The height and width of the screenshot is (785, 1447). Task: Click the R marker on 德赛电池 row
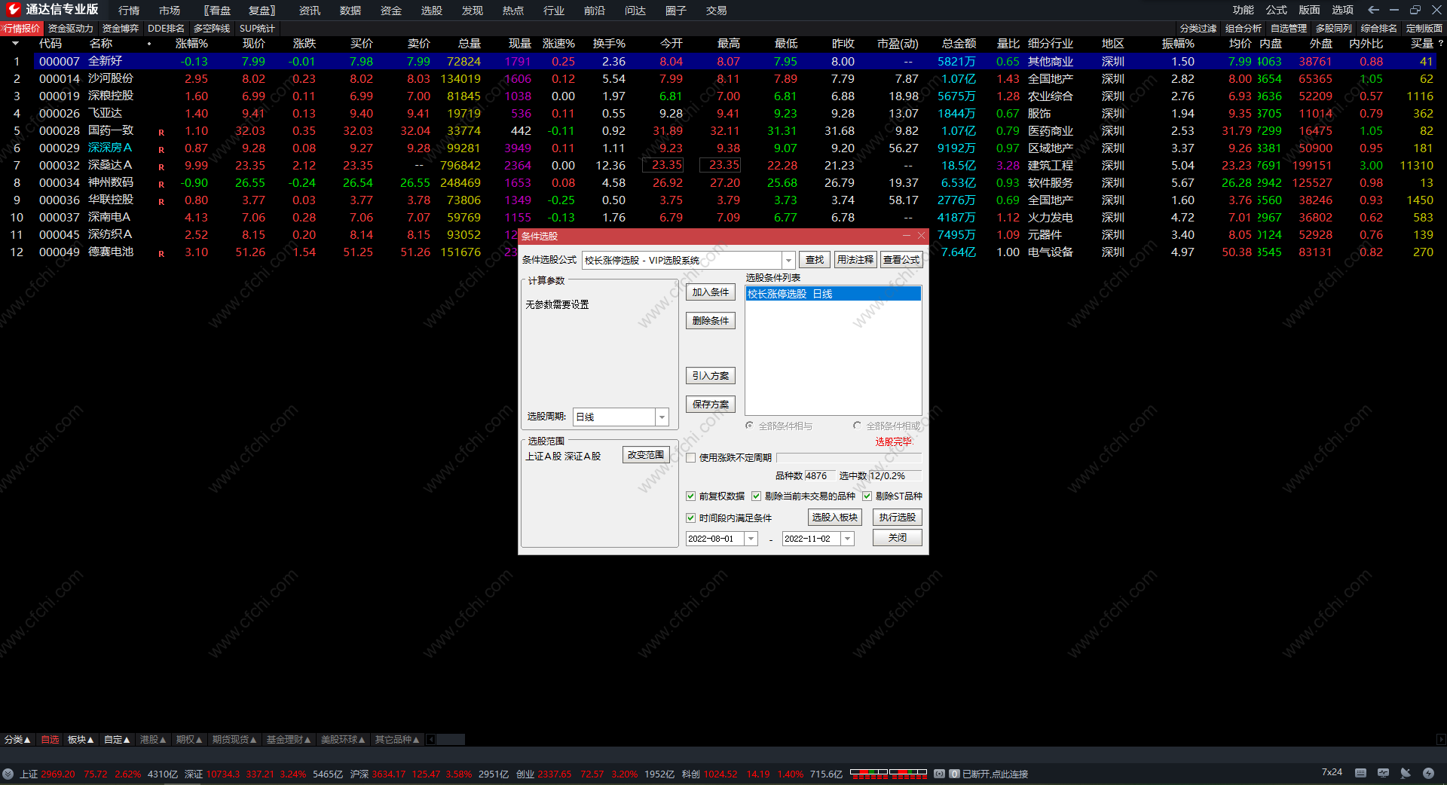161,254
